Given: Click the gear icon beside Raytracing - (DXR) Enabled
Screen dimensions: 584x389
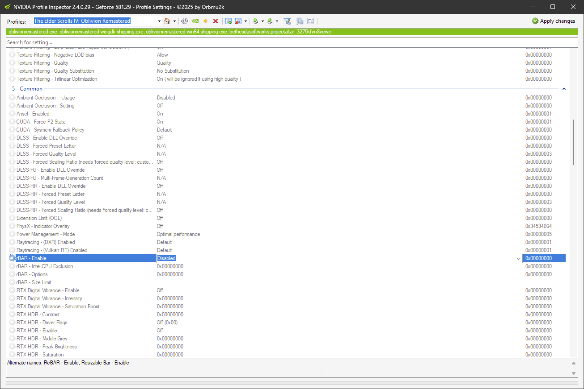Looking at the screenshot, I should 12,242.
